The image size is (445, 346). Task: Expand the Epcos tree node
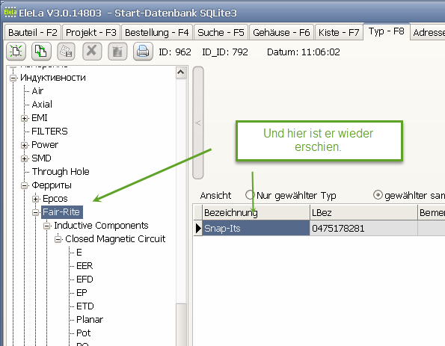(35, 199)
